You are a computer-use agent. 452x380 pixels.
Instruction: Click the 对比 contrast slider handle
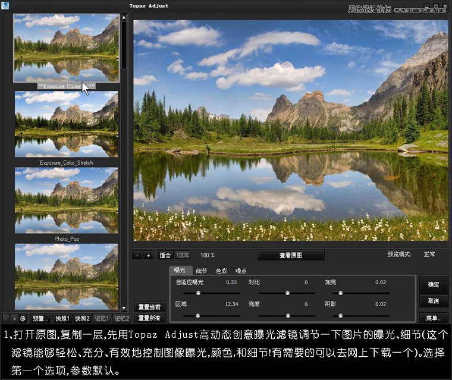click(287, 293)
